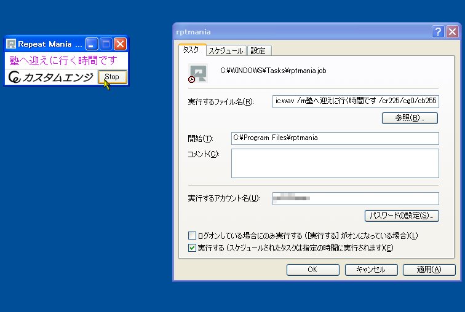Apply changes with 適用(A)

tap(429, 270)
